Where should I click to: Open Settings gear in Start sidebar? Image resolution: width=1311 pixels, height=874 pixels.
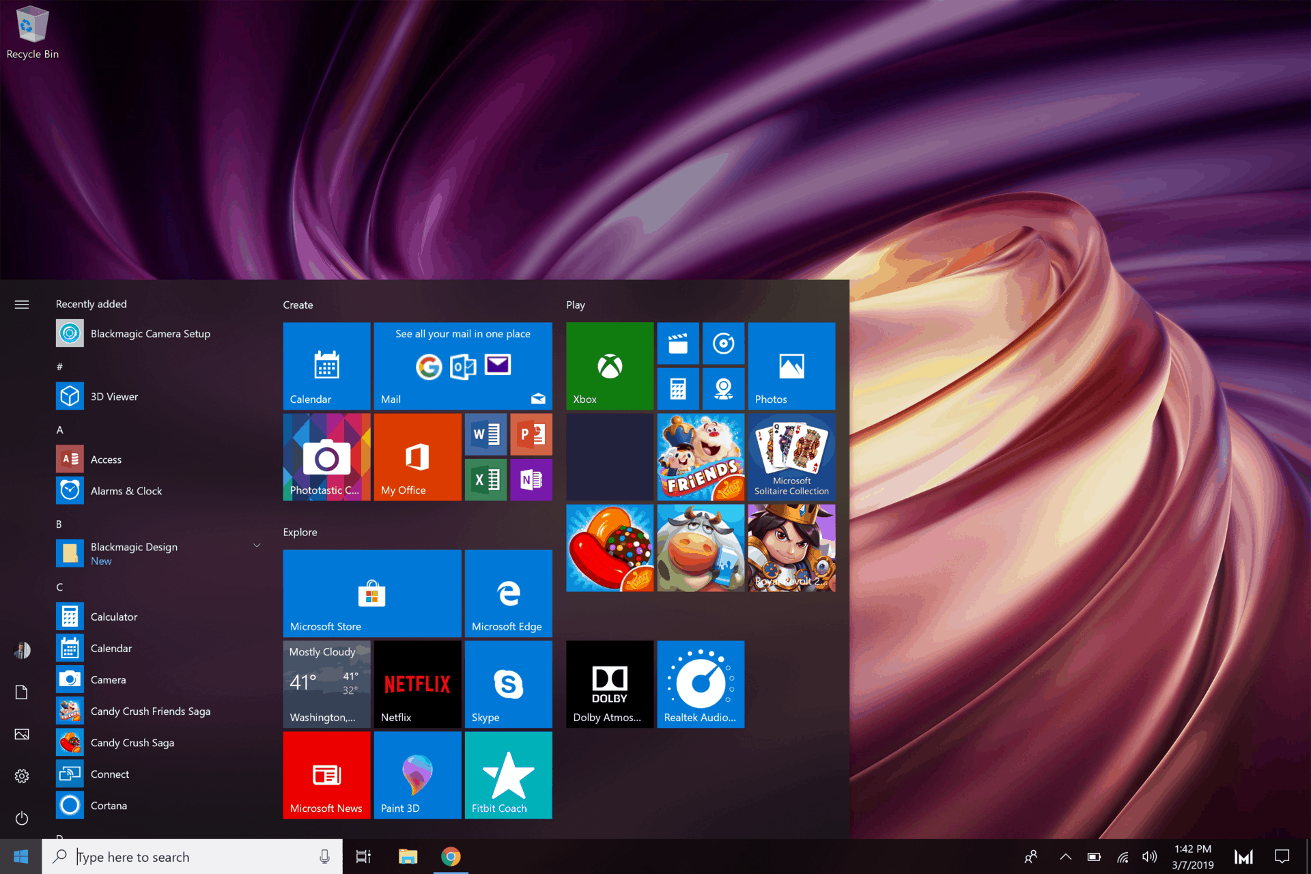click(x=22, y=776)
